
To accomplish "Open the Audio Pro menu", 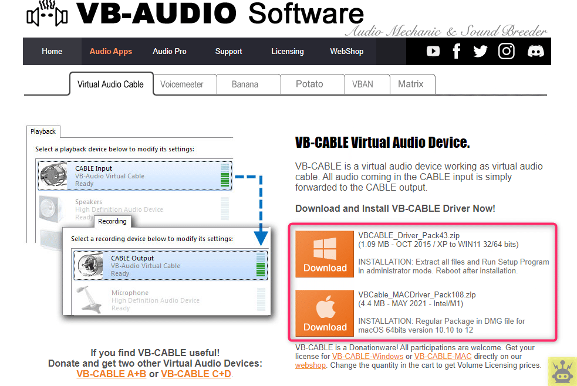I will [x=170, y=52].
